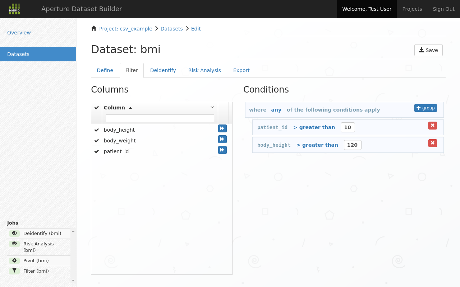Screen dimensions: 460x287
Task: Click the Deidentify job eye-slash icon
Action: click(x=14, y=233)
